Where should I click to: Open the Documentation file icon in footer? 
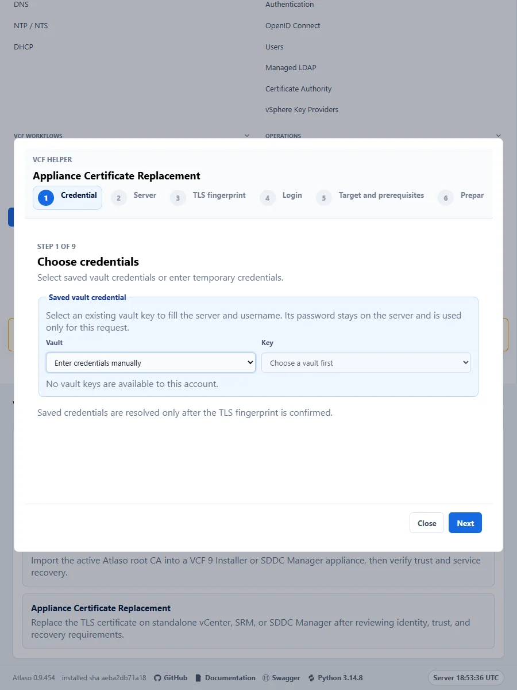coord(198,678)
